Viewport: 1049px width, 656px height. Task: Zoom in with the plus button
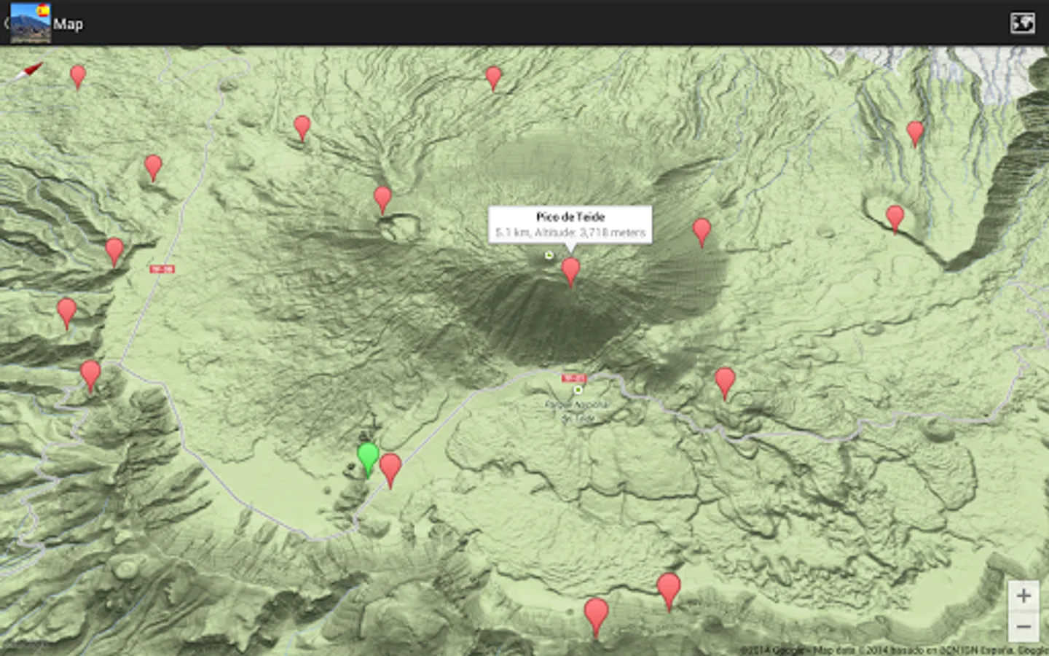[1023, 594]
